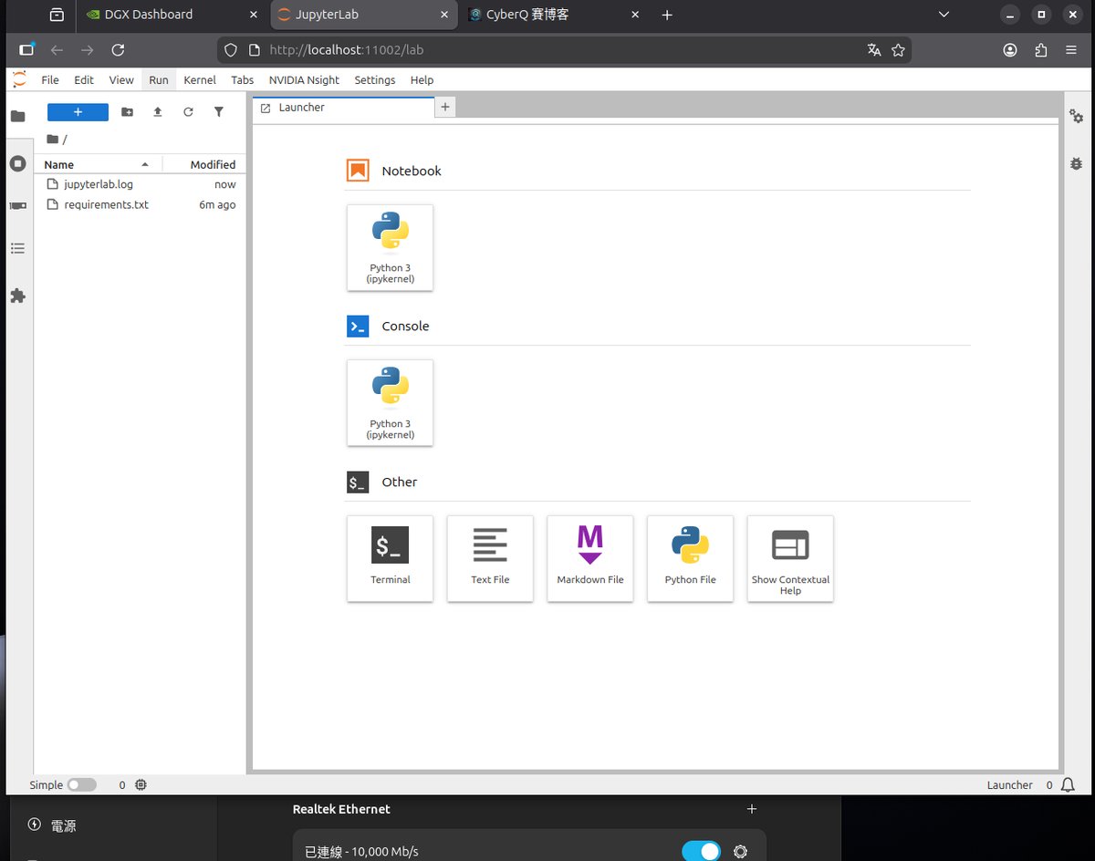Viewport: 1095px width, 861px height.
Task: Click the blue new launcher button
Action: pos(78,112)
